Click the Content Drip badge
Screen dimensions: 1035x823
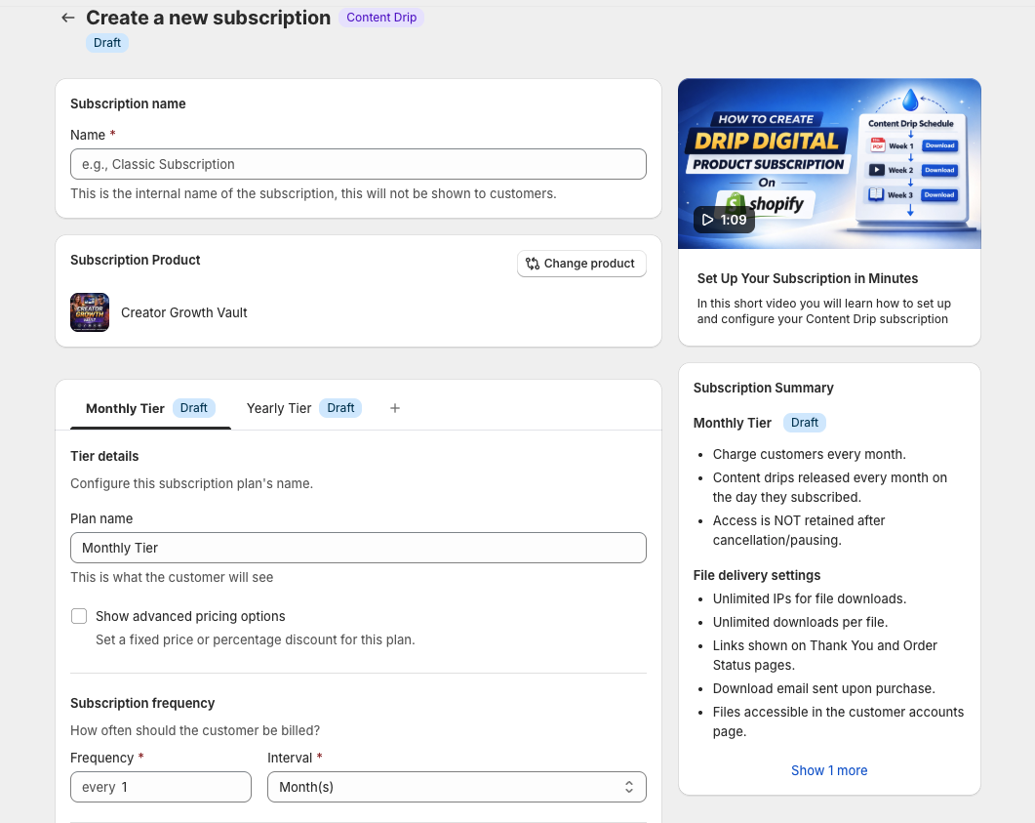click(x=381, y=18)
